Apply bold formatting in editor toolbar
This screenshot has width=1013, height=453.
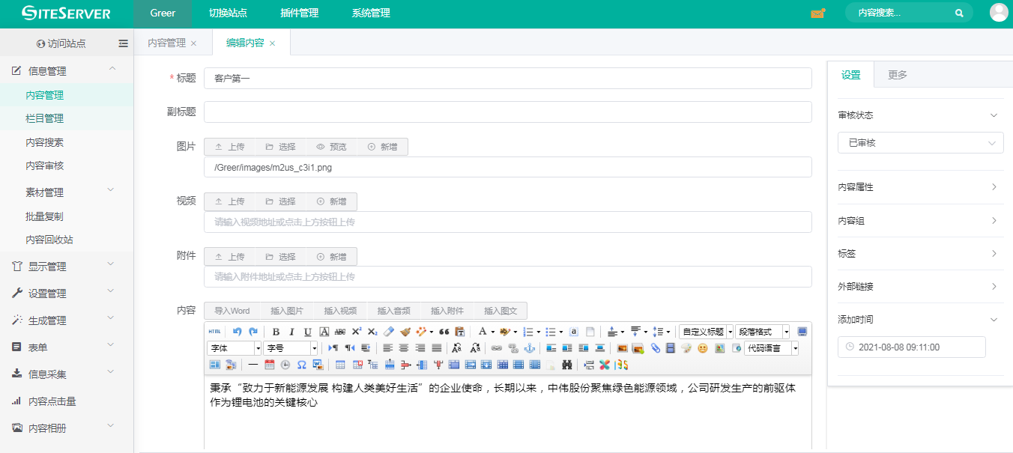pos(276,332)
